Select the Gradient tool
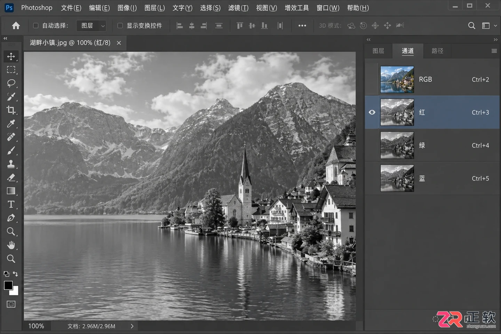Viewport: 501px width, 334px height. [11, 191]
